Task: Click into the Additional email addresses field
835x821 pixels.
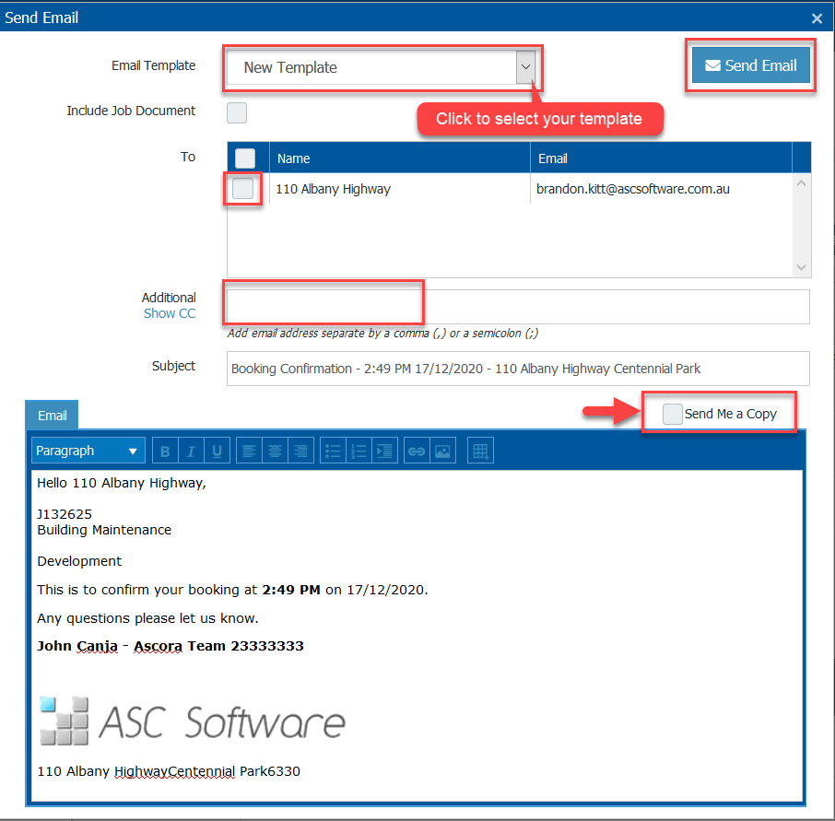Action: (x=517, y=306)
